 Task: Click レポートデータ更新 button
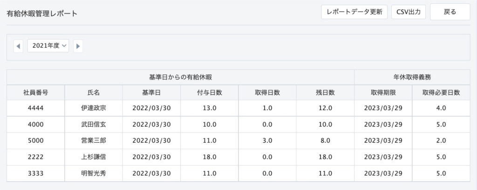tap(354, 12)
